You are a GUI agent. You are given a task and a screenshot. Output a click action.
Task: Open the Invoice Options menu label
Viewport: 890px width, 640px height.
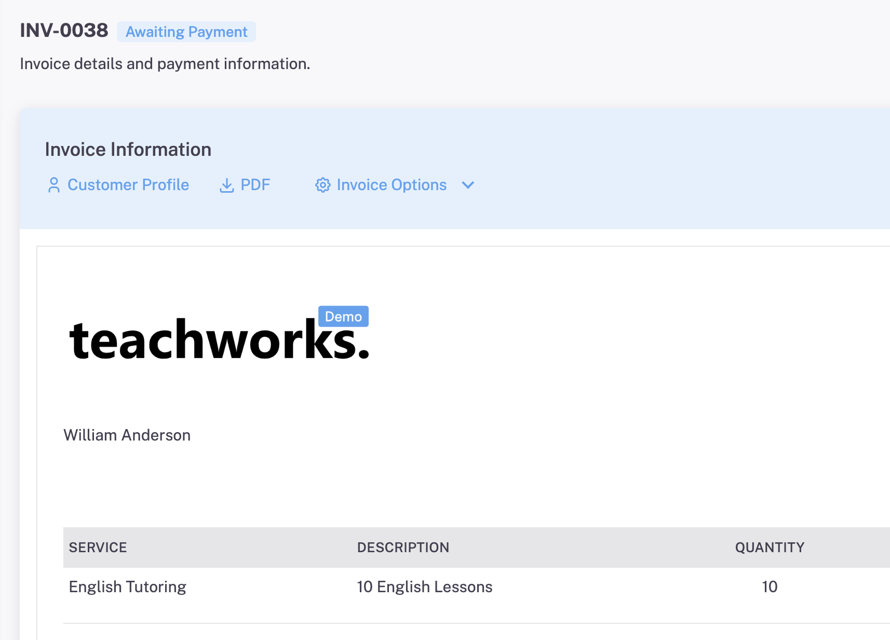coord(392,185)
